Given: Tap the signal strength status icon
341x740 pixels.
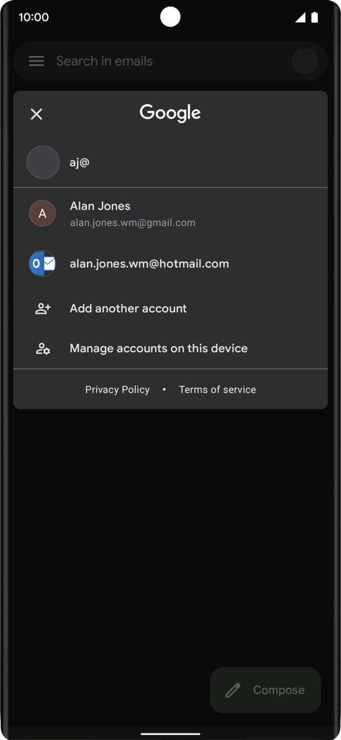Looking at the screenshot, I should (x=300, y=17).
